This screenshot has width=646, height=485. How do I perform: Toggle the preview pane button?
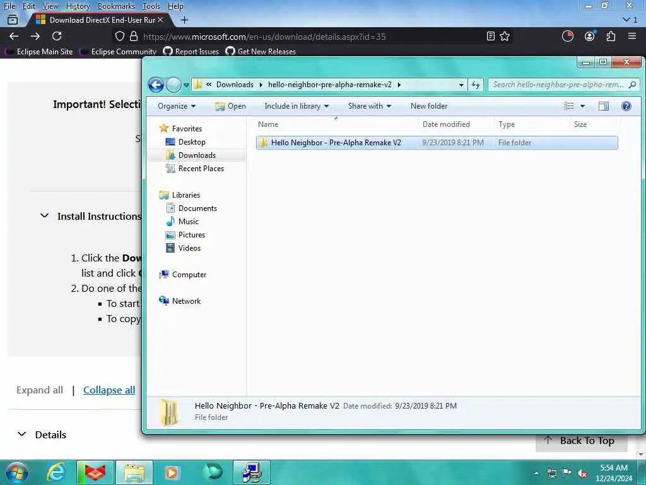pyautogui.click(x=604, y=106)
